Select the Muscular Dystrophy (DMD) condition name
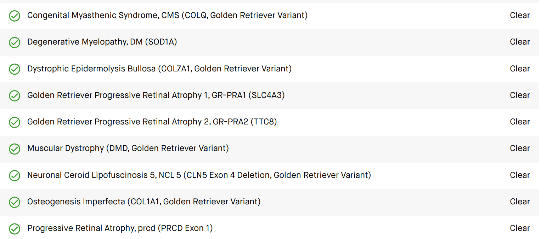The height and width of the screenshot is (239, 552). point(128,148)
